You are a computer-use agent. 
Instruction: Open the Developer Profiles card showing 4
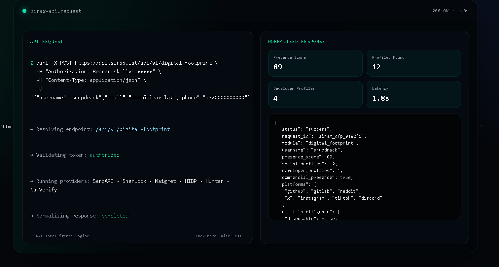315,94
